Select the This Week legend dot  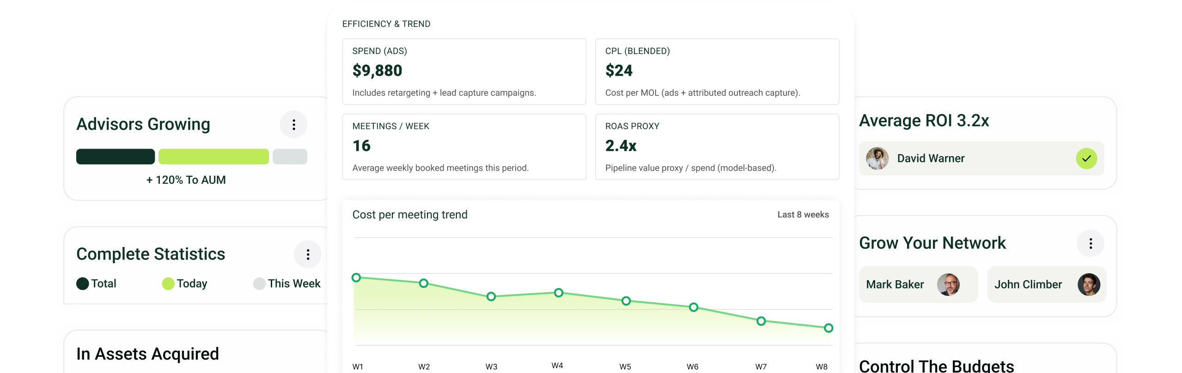click(x=259, y=283)
